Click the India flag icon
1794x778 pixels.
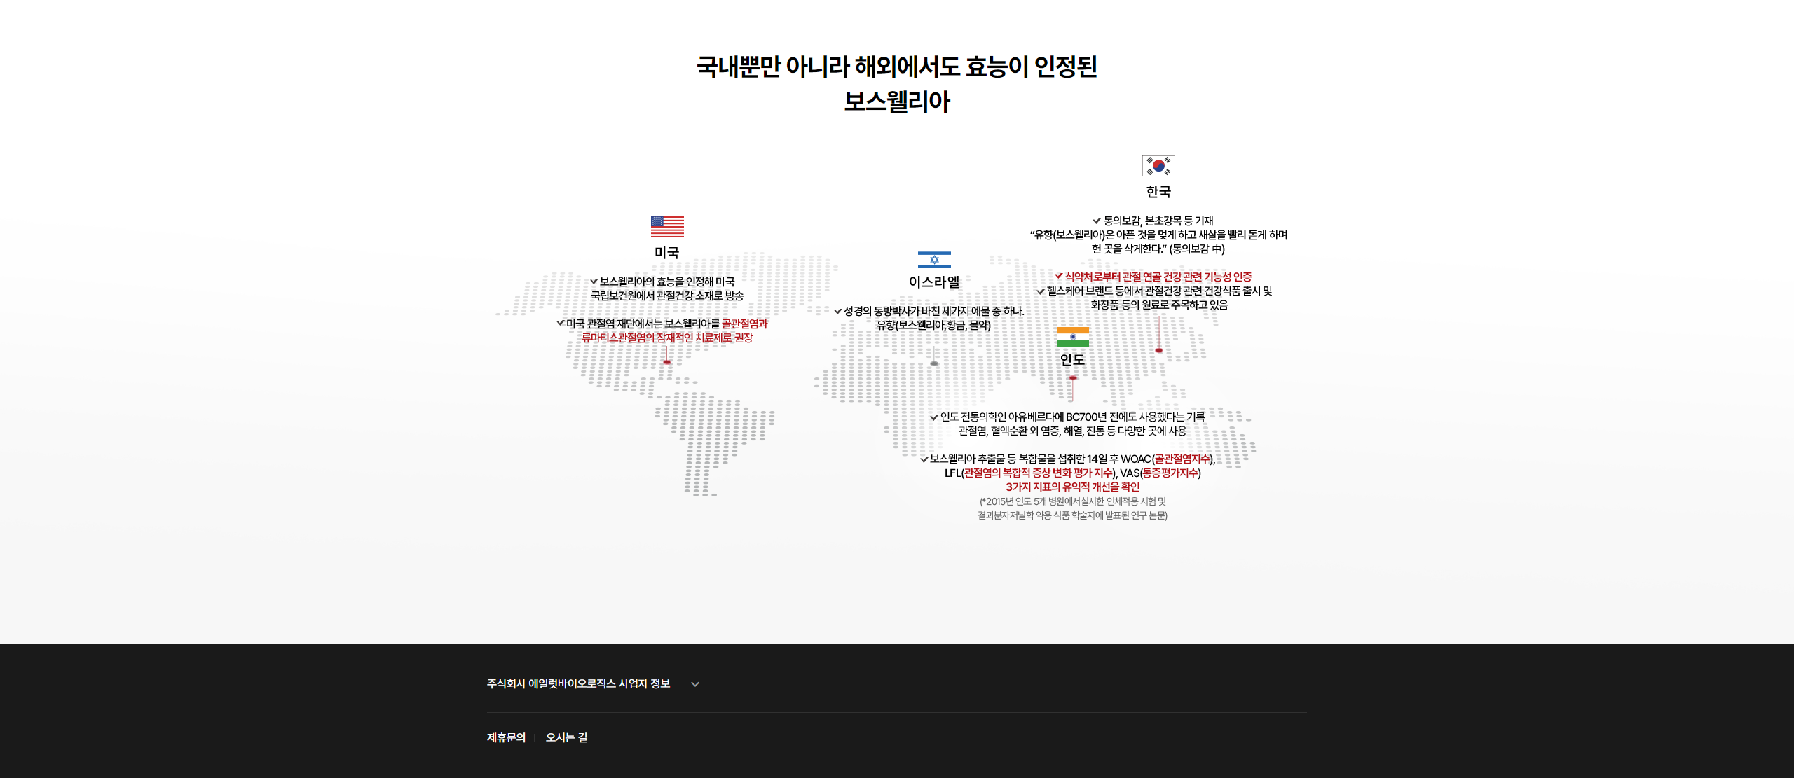pos(1073,337)
